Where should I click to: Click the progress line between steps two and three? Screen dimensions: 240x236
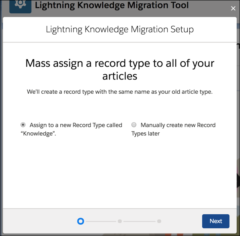139,221
